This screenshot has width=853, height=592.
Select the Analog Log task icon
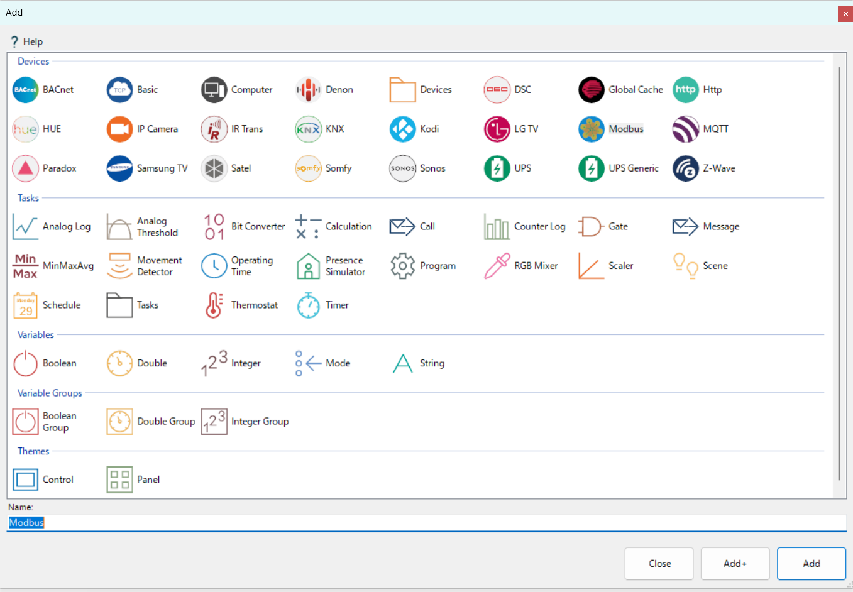point(26,226)
